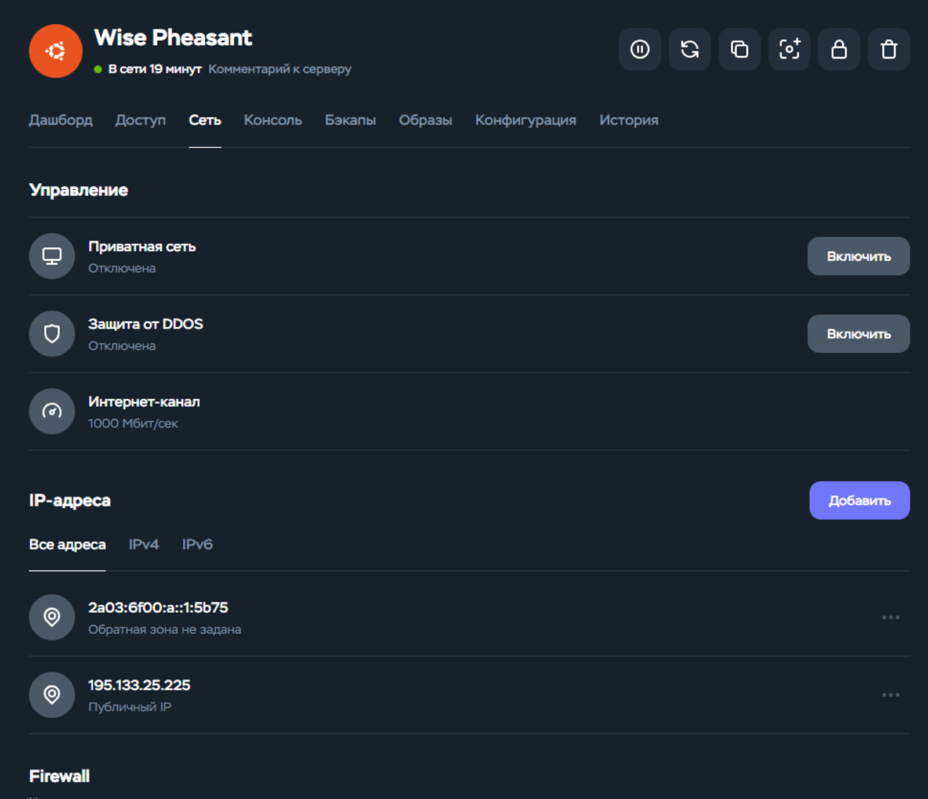Open options menu for the 2a03:6f00:a::1:5b75 address

point(891,617)
